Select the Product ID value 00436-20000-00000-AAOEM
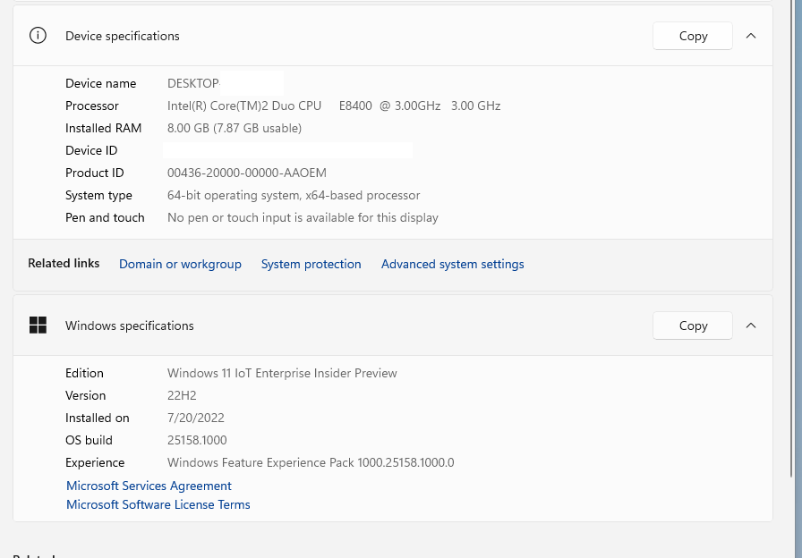The width and height of the screenshot is (802, 558). 247,173
